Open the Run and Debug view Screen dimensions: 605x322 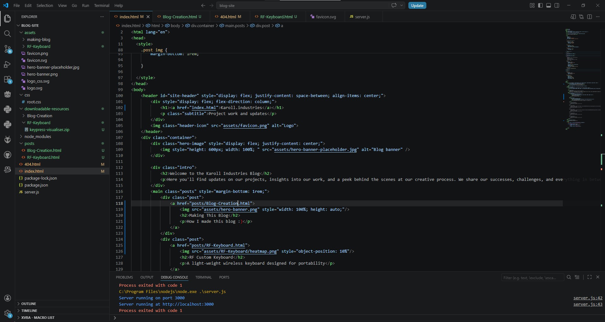(x=8, y=64)
